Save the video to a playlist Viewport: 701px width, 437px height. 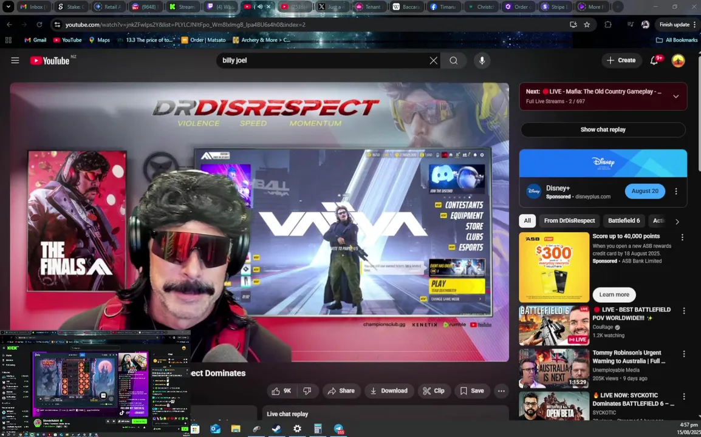(472, 390)
